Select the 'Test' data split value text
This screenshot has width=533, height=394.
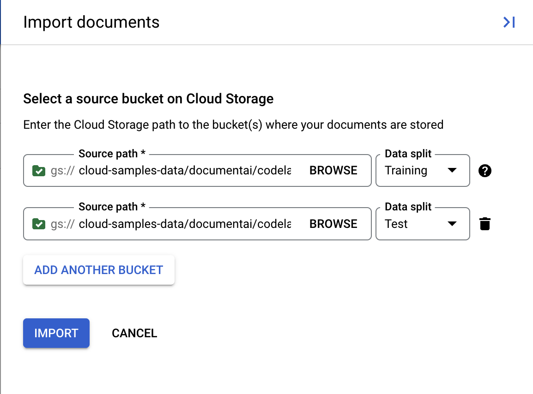[396, 224]
